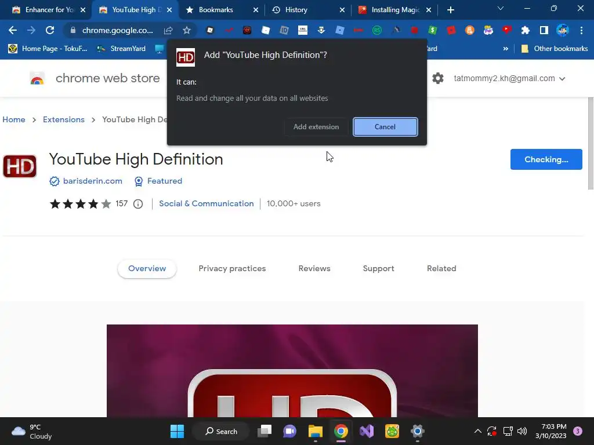Open Windows Start menu
Viewport: 594px width, 445px height.
[177, 431]
